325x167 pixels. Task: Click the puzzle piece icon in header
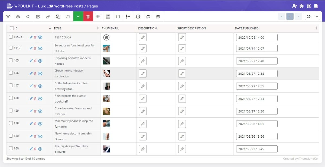click(x=302, y=6)
